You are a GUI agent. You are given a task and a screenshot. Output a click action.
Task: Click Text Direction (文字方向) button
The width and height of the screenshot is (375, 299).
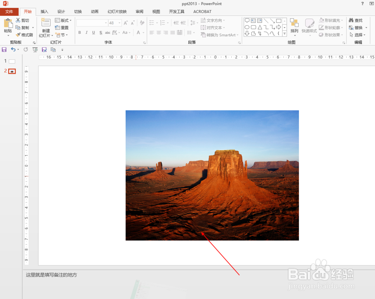(213, 20)
